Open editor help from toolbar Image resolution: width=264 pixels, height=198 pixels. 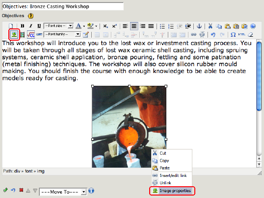point(253,26)
